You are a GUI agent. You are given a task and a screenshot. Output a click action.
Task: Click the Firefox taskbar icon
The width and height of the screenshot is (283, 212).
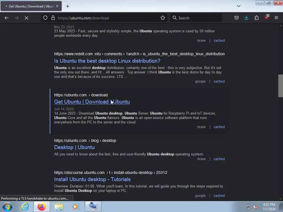(x=41, y=206)
